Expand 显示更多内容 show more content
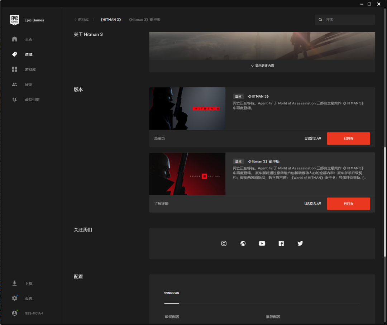The height and width of the screenshot is (325, 387). pyautogui.click(x=262, y=66)
